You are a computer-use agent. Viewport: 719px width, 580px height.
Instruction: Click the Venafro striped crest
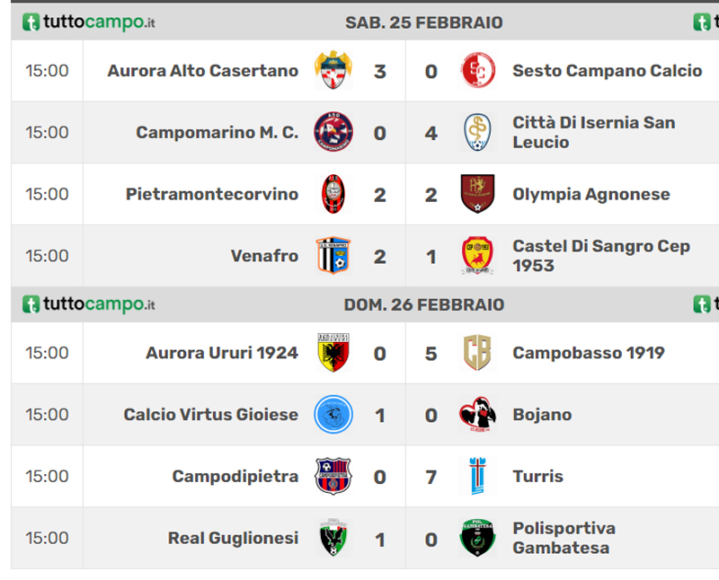(333, 256)
